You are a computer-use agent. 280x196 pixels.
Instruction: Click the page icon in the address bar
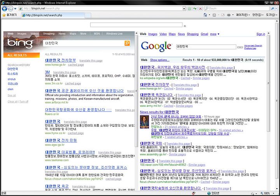tap(21, 9)
